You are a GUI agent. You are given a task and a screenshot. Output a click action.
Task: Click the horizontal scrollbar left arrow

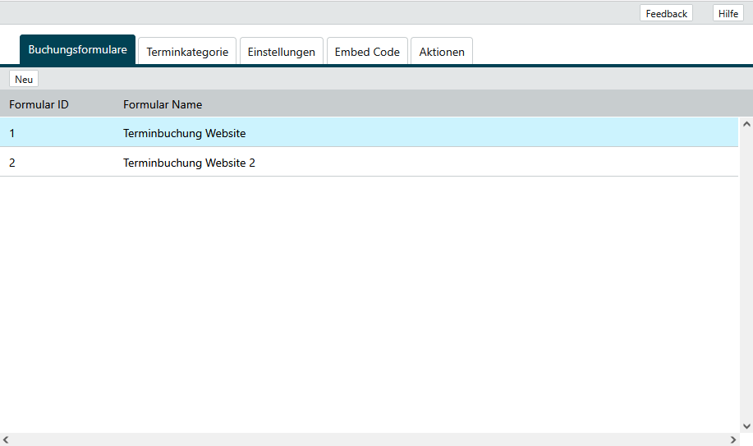click(x=6, y=439)
